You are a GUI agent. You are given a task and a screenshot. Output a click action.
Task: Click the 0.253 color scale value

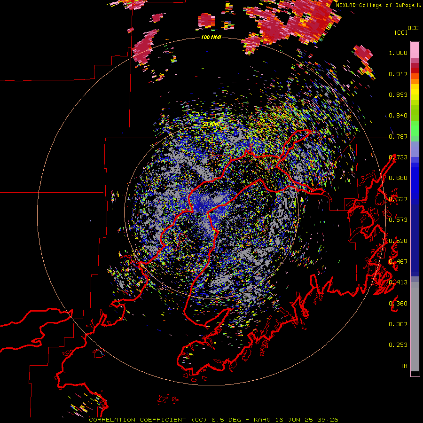tap(398, 345)
